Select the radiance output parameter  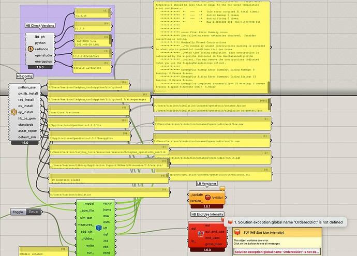point(41,49)
